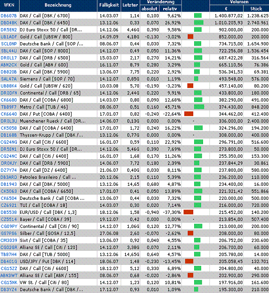This screenshot has width=269, height=293.
Task: Click red change bar for CK6640 row
Action: tap(189, 114)
